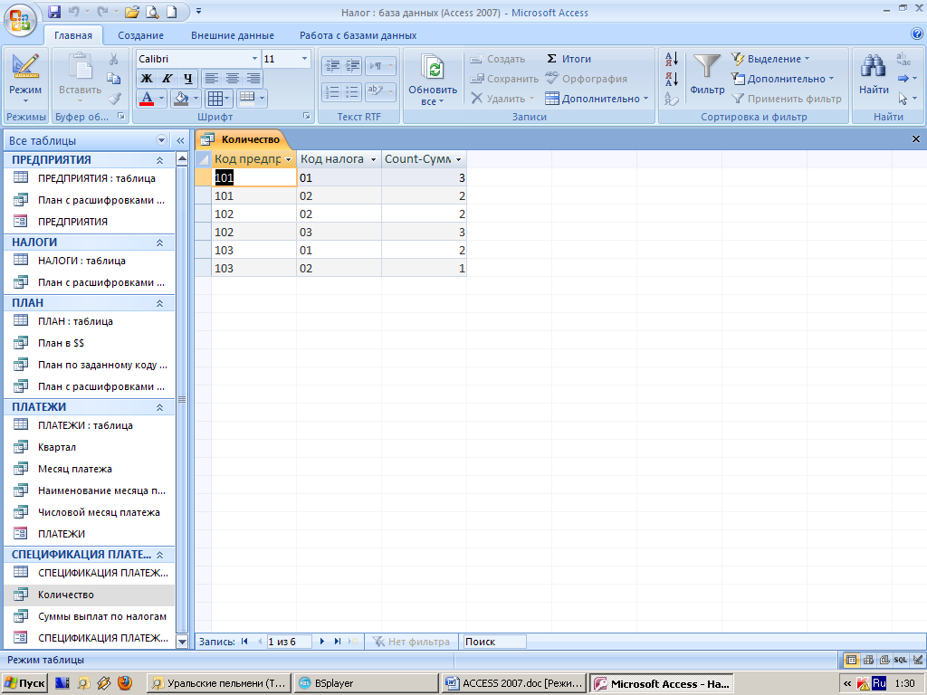Go to the next record

(x=322, y=642)
